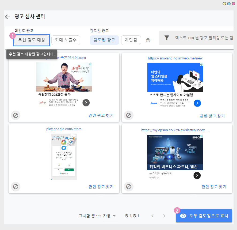This screenshot has width=237, height=230.
Task: Show the 차단됨 ads list
Action: [131, 40]
